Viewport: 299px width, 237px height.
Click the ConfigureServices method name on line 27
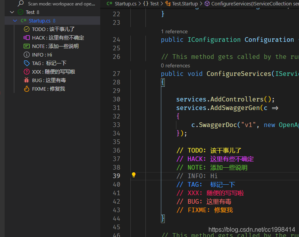coord(239,74)
